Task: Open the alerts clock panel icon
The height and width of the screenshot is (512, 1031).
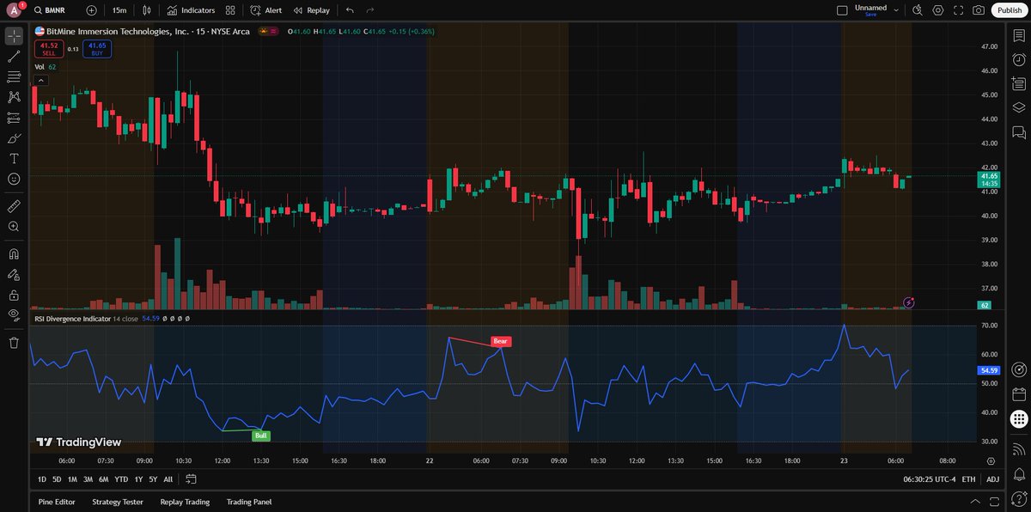Action: click(x=1019, y=59)
